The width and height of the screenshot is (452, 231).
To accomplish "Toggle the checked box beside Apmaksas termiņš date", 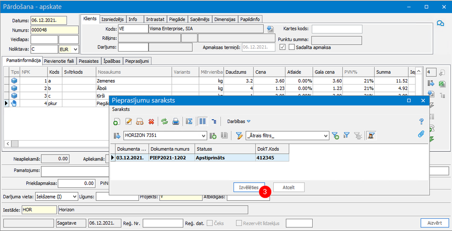I will 283,47.
